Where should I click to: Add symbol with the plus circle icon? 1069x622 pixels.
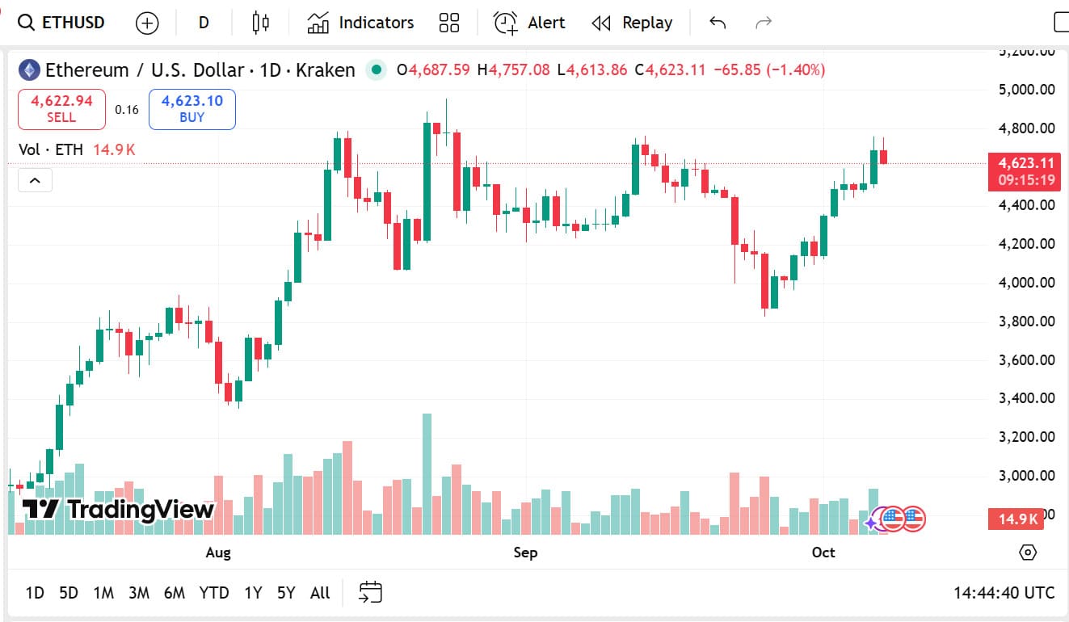tap(147, 23)
